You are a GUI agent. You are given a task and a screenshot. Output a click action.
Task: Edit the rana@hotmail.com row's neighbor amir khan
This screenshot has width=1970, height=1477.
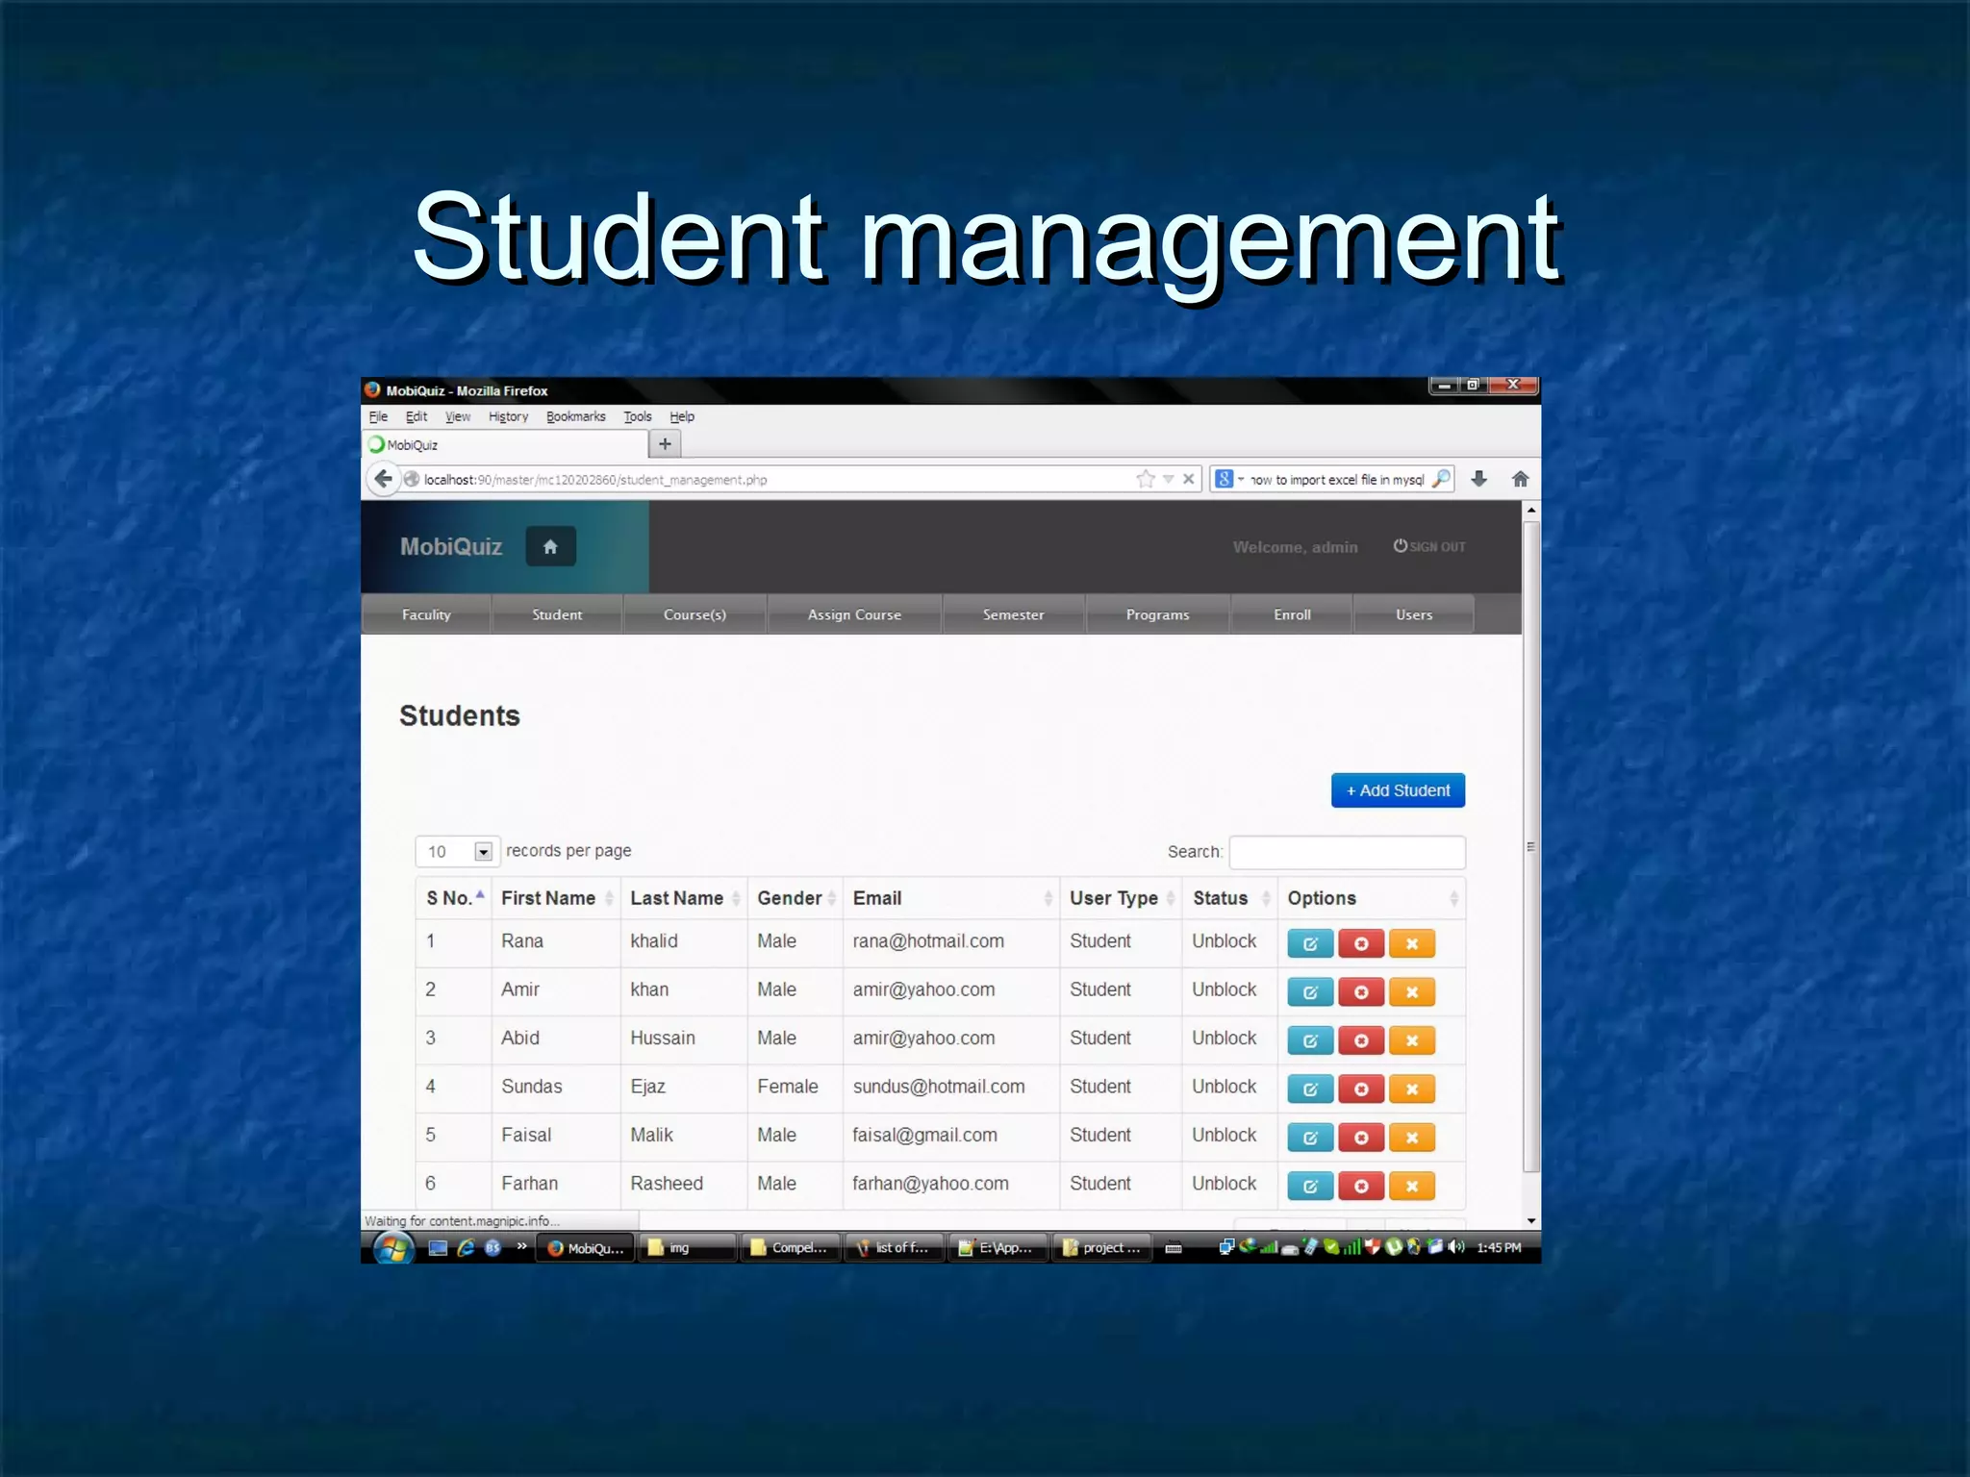pyautogui.click(x=1310, y=991)
